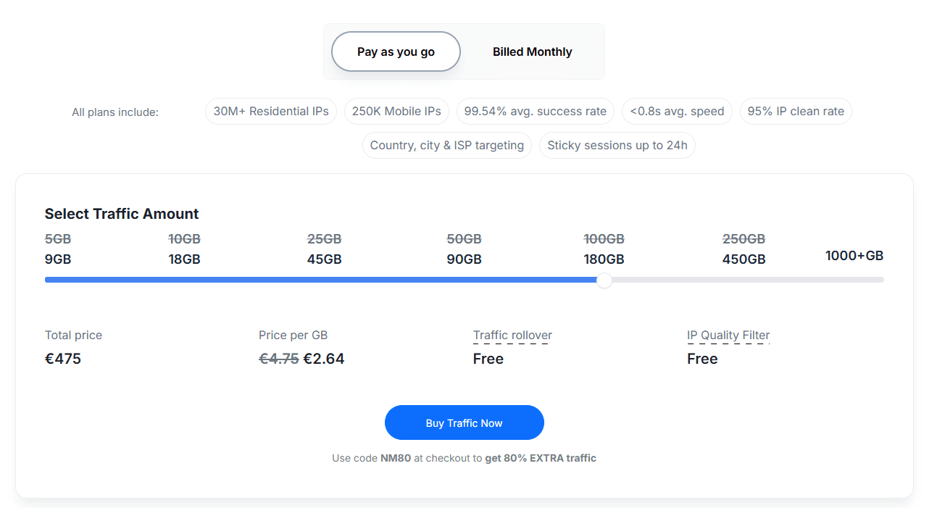The image size is (945, 508).
Task: Select the Country, city & ISP targeting badge
Action: click(x=446, y=145)
